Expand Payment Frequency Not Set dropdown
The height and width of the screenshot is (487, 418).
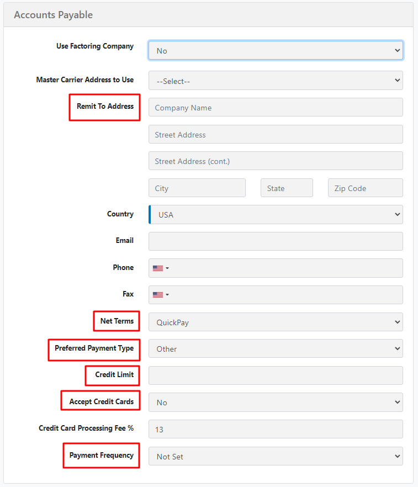pyautogui.click(x=276, y=456)
